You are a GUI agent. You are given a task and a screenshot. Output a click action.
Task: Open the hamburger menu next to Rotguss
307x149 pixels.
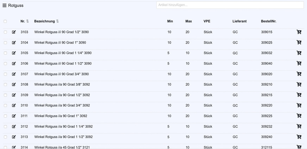coord(5,5)
